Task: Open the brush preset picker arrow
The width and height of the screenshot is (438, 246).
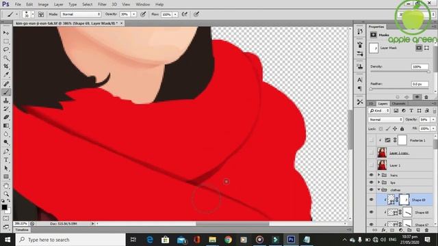Action: coord(33,14)
